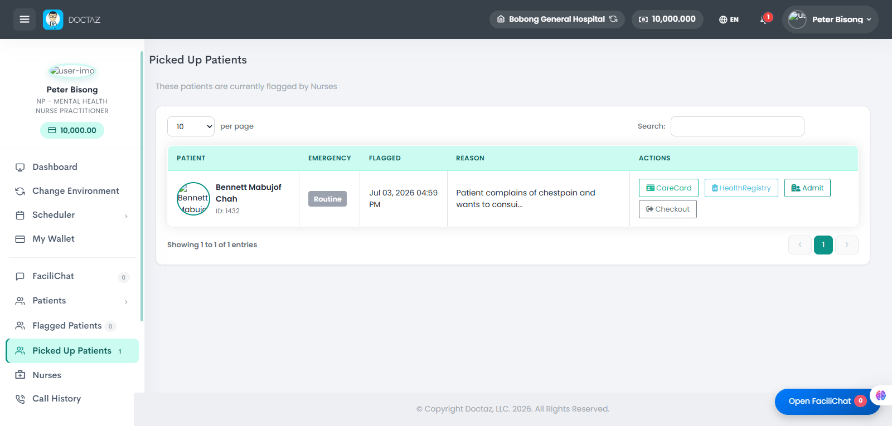
Task: Focus the Search input field
Action: click(x=737, y=126)
